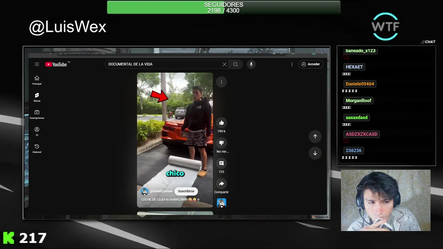Click chat username HEXAET
The height and width of the screenshot is (249, 443).
pyautogui.click(x=354, y=67)
